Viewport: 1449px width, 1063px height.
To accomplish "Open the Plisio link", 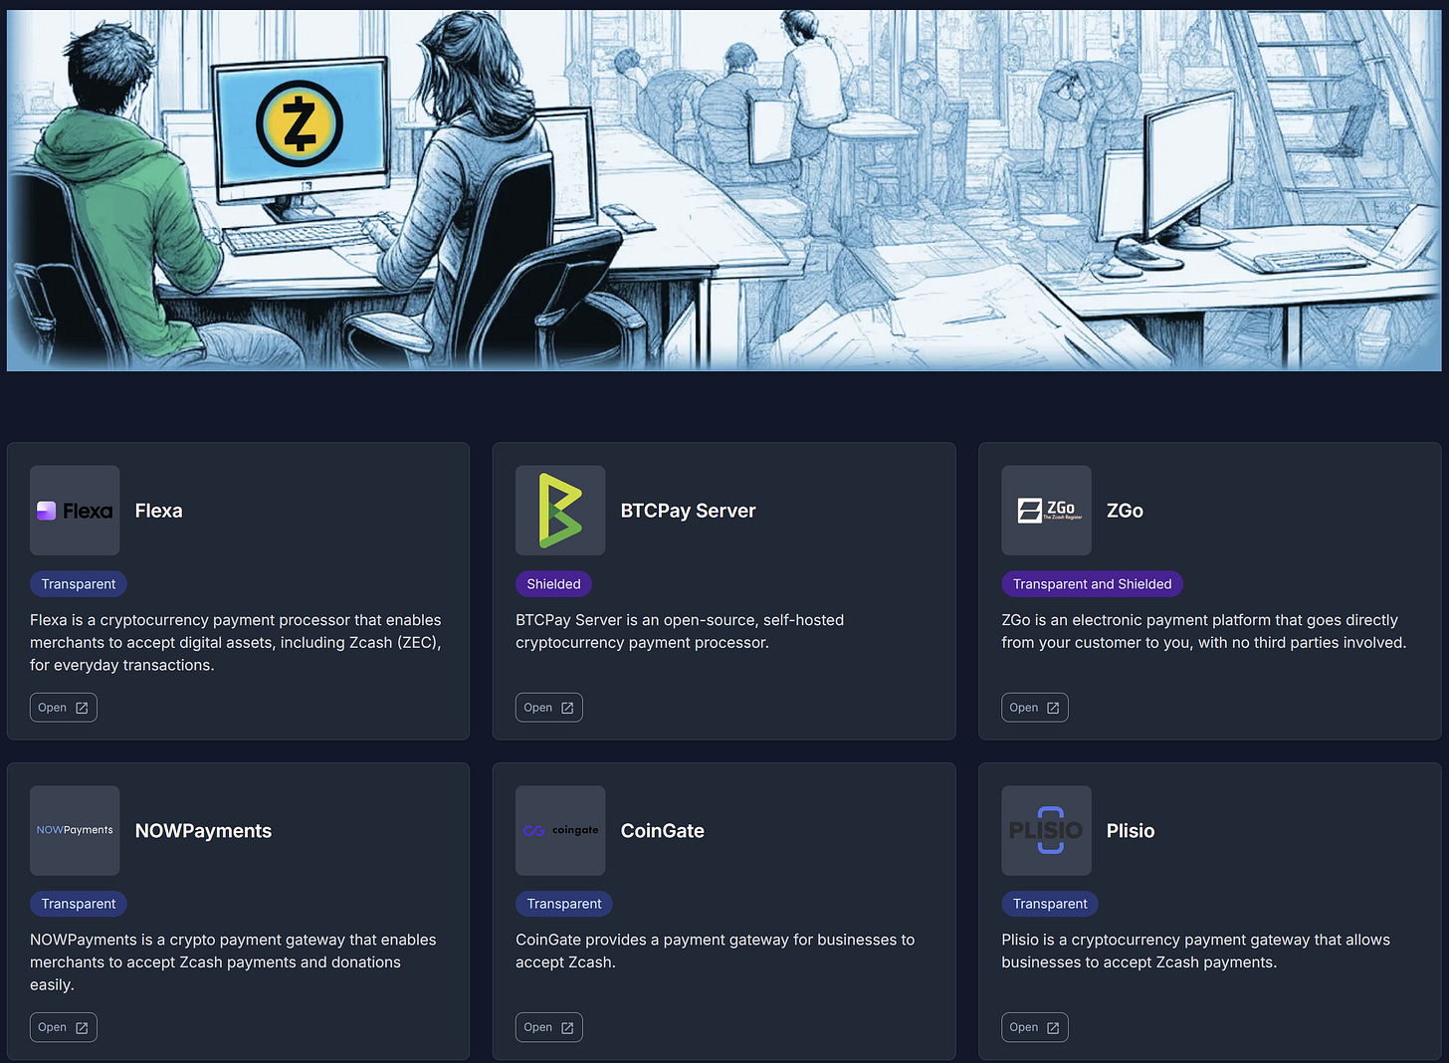I will click(1035, 1027).
